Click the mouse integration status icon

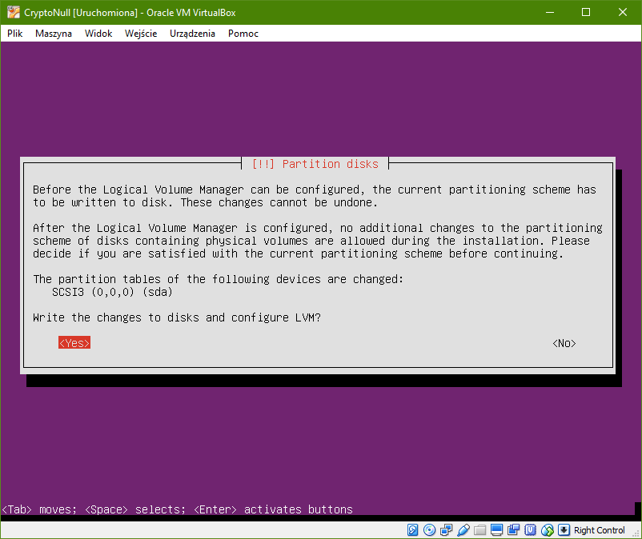(548, 530)
